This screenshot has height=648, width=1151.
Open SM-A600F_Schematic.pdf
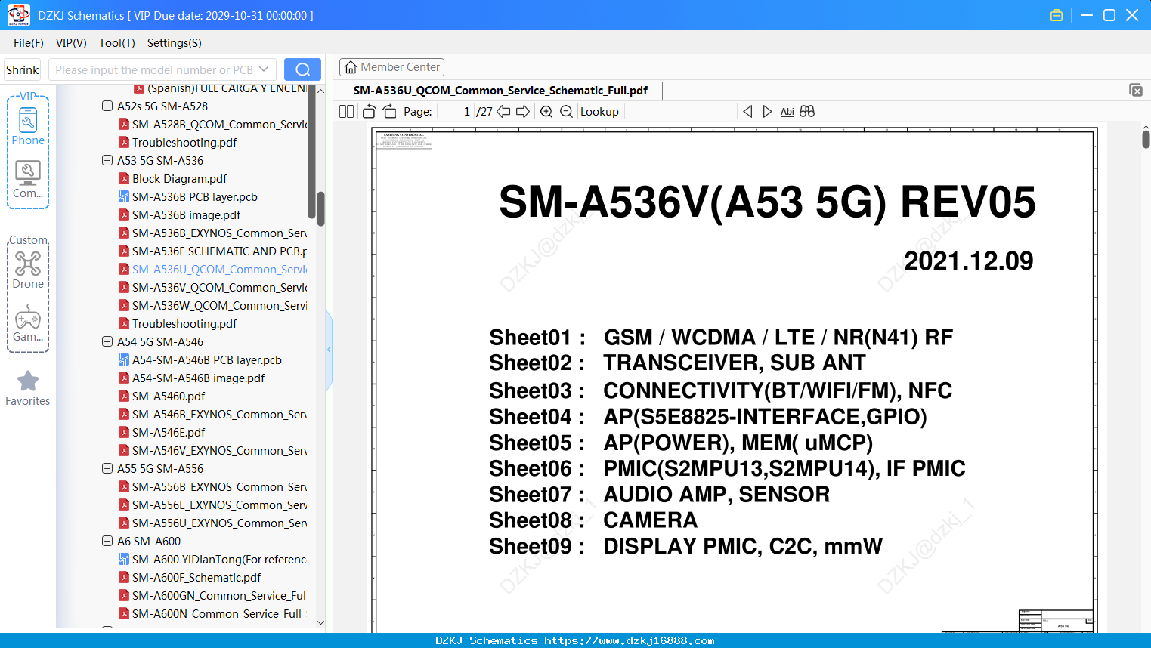(190, 578)
